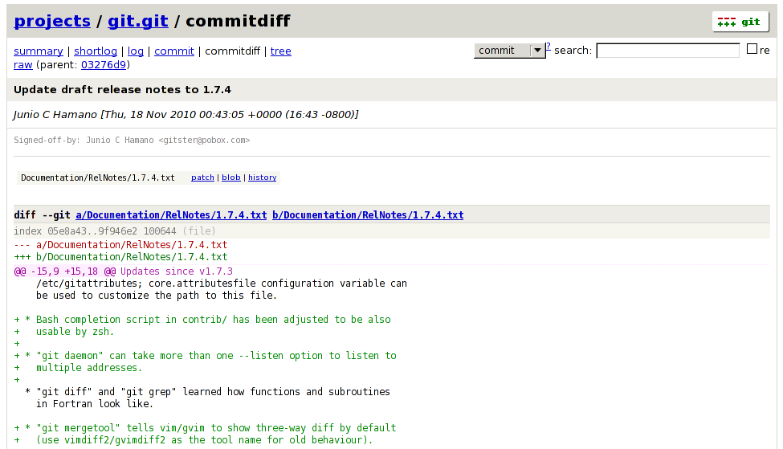Image resolution: width=783 pixels, height=449 pixels.
Task: Click the Bash completion script added line
Action: (x=202, y=320)
